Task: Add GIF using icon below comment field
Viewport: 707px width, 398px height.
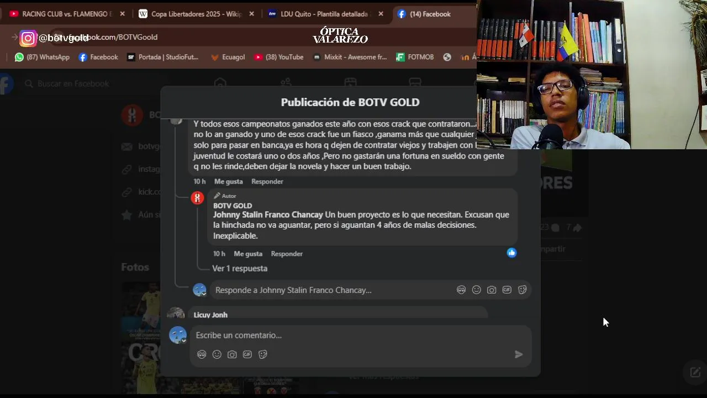Action: (247, 354)
